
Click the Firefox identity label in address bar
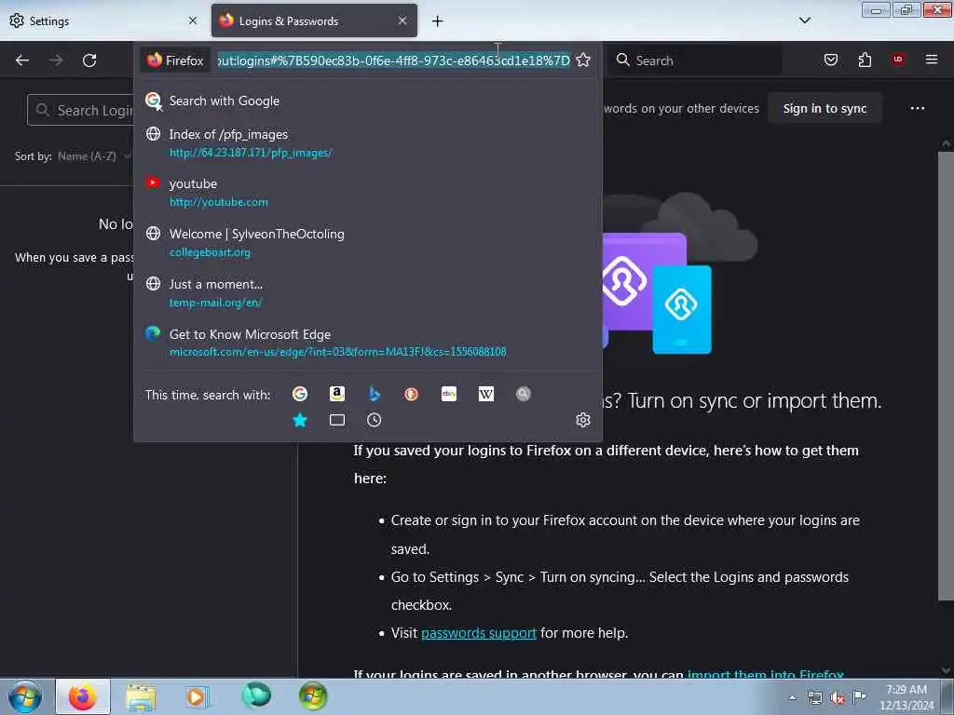point(176,61)
